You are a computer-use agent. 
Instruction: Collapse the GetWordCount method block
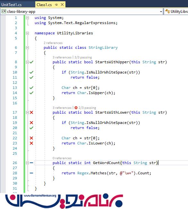pos(28,163)
